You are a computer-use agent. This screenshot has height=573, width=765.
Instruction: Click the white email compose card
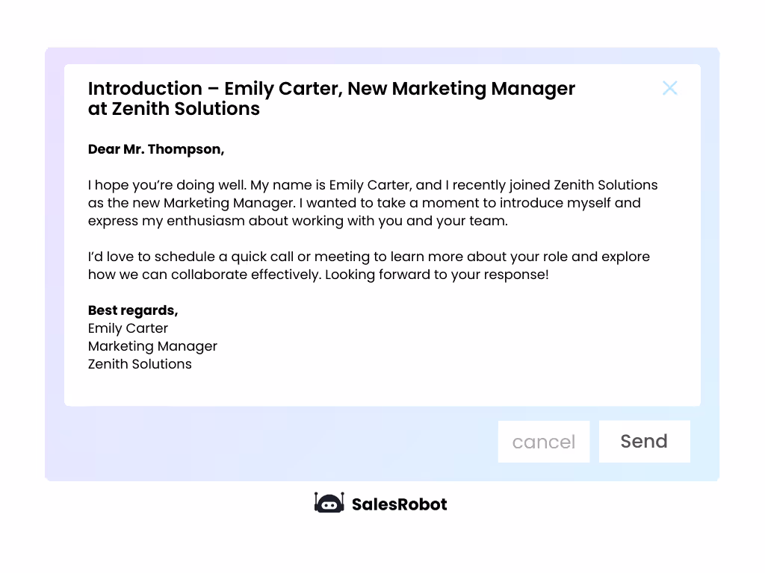click(x=382, y=235)
